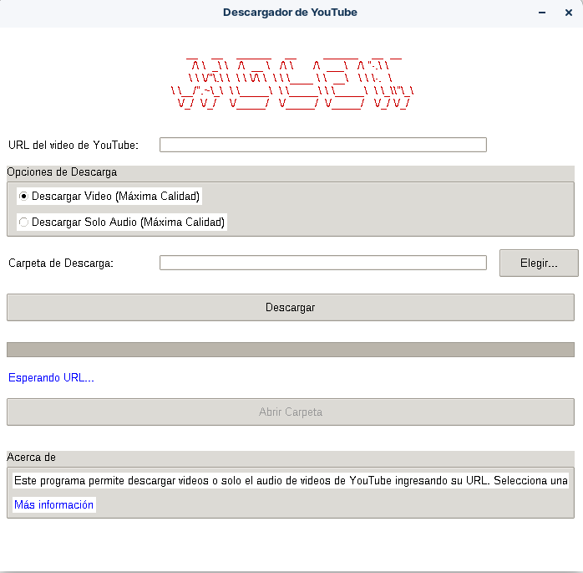
Task: Click the 'Acerca de' section header
Action: [32, 458]
